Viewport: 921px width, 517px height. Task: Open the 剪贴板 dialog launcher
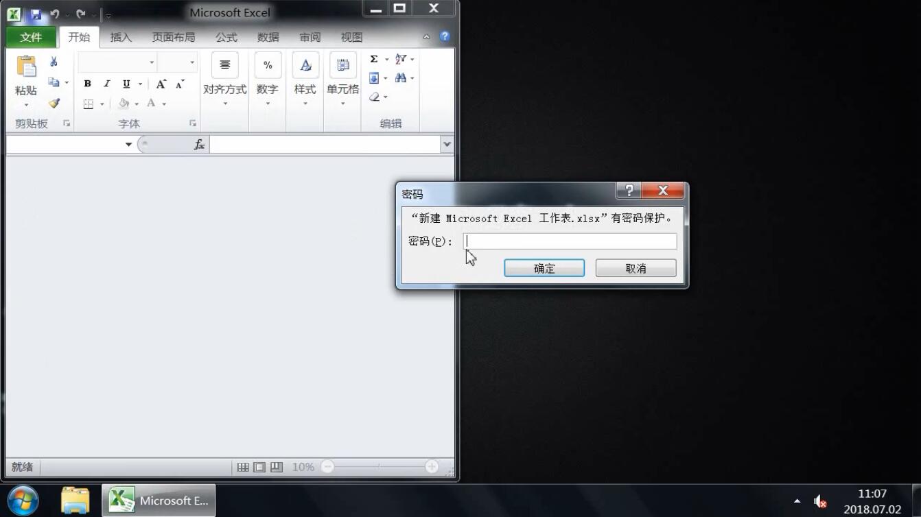67,123
